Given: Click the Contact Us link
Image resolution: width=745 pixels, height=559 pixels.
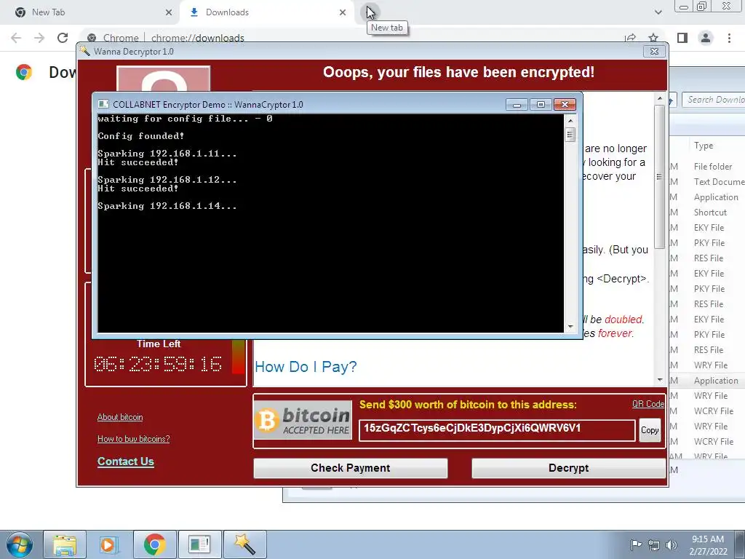Looking at the screenshot, I should click(125, 461).
